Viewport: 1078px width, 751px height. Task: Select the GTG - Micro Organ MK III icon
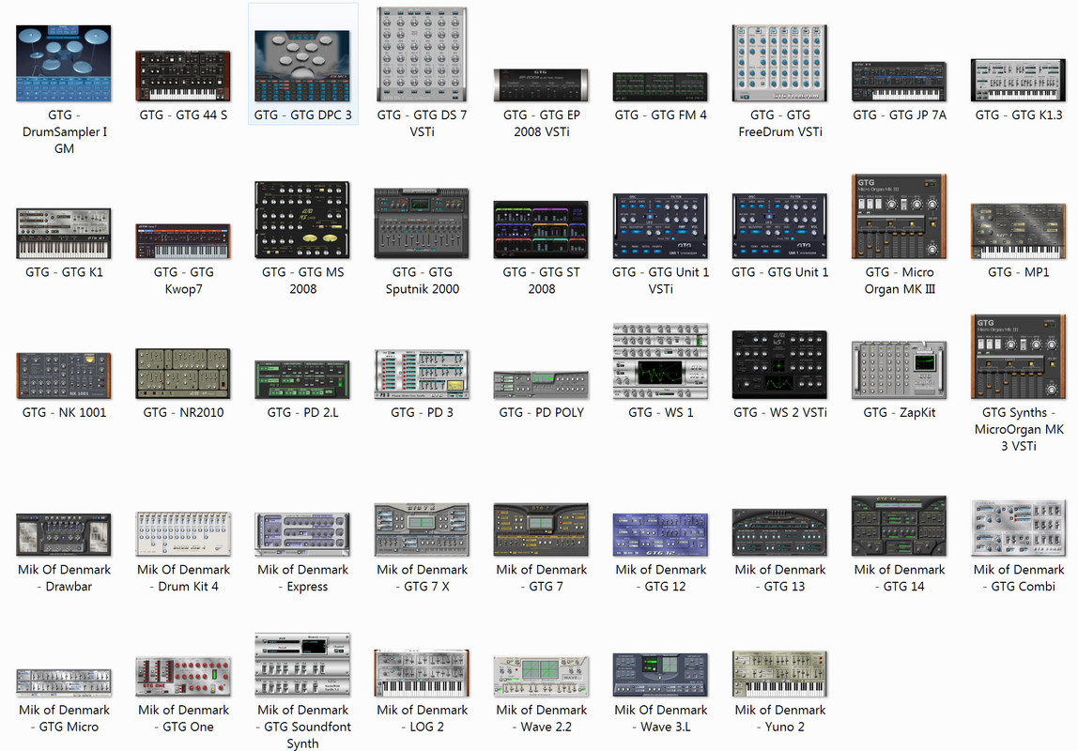pyautogui.click(x=900, y=217)
